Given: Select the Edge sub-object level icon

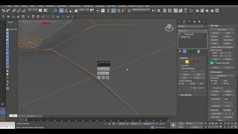Looking at the screenshot, I should (187, 62).
